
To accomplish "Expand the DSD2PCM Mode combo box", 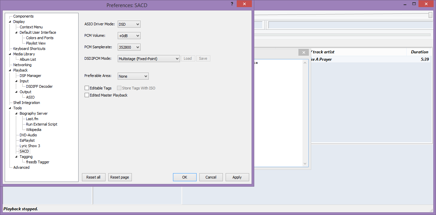I will point(149,59).
